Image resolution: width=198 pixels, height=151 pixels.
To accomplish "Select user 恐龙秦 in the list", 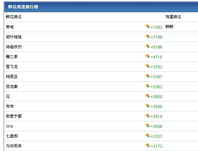I will 12,87.
